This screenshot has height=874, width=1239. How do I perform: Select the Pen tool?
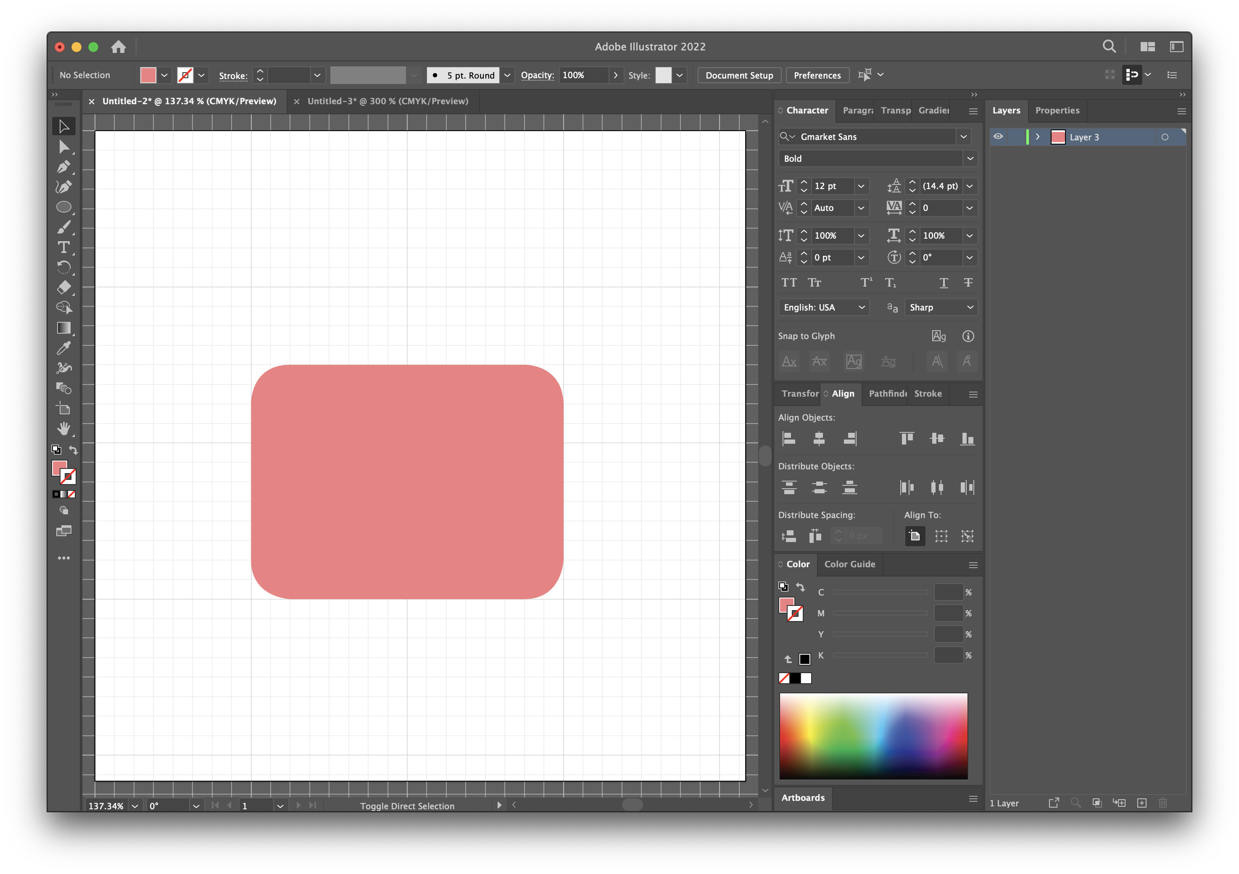pos(64,167)
